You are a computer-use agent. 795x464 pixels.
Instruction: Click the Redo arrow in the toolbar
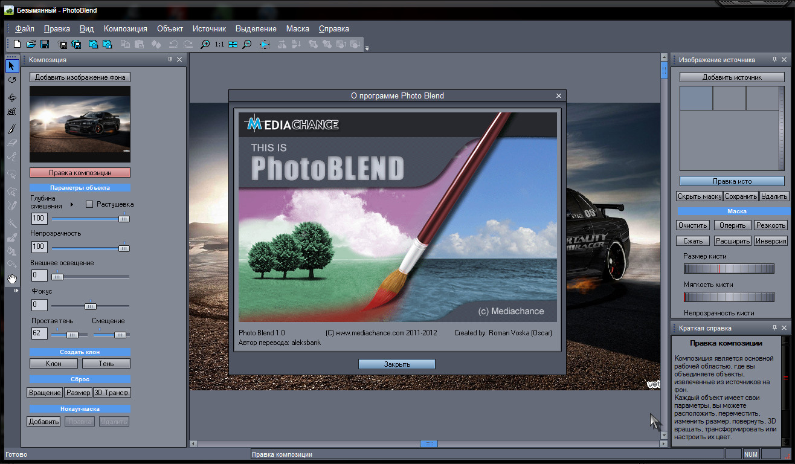188,44
